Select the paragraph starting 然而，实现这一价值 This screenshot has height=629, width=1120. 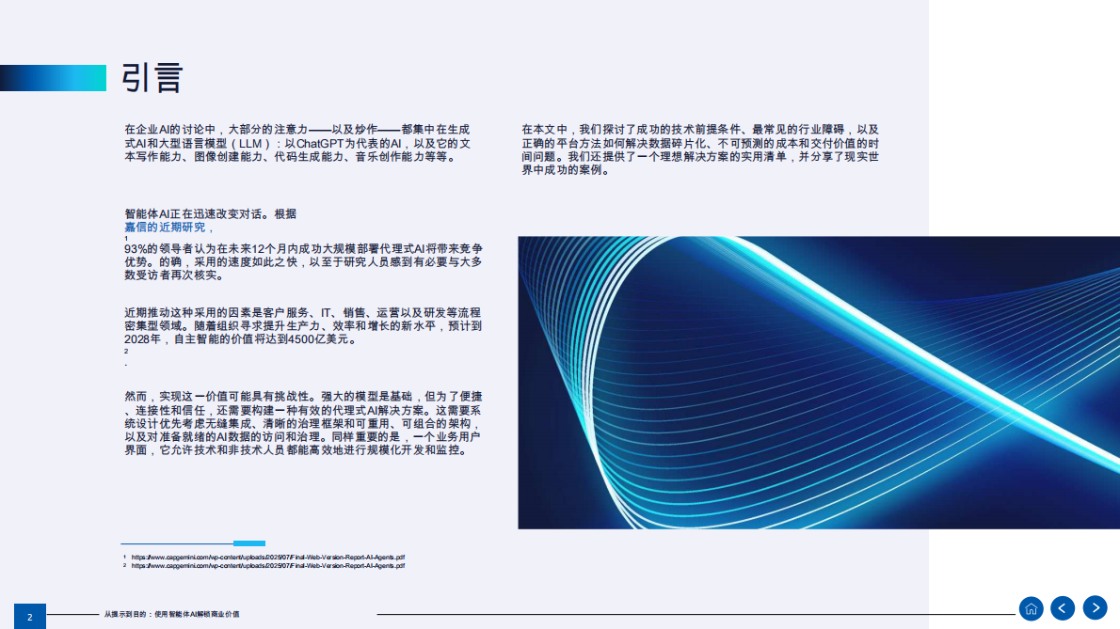301,423
